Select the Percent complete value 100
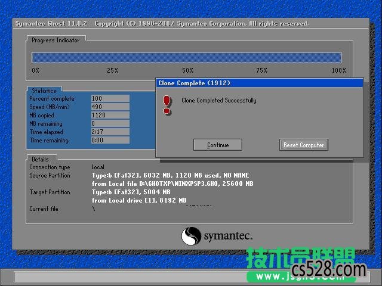Screen dimensions: 382x286 click(x=110, y=98)
